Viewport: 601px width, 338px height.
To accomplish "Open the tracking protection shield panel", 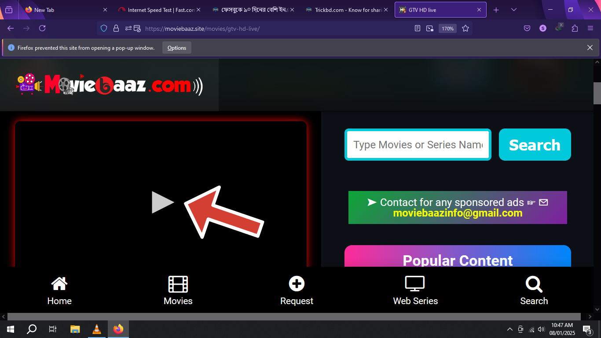I will [104, 29].
